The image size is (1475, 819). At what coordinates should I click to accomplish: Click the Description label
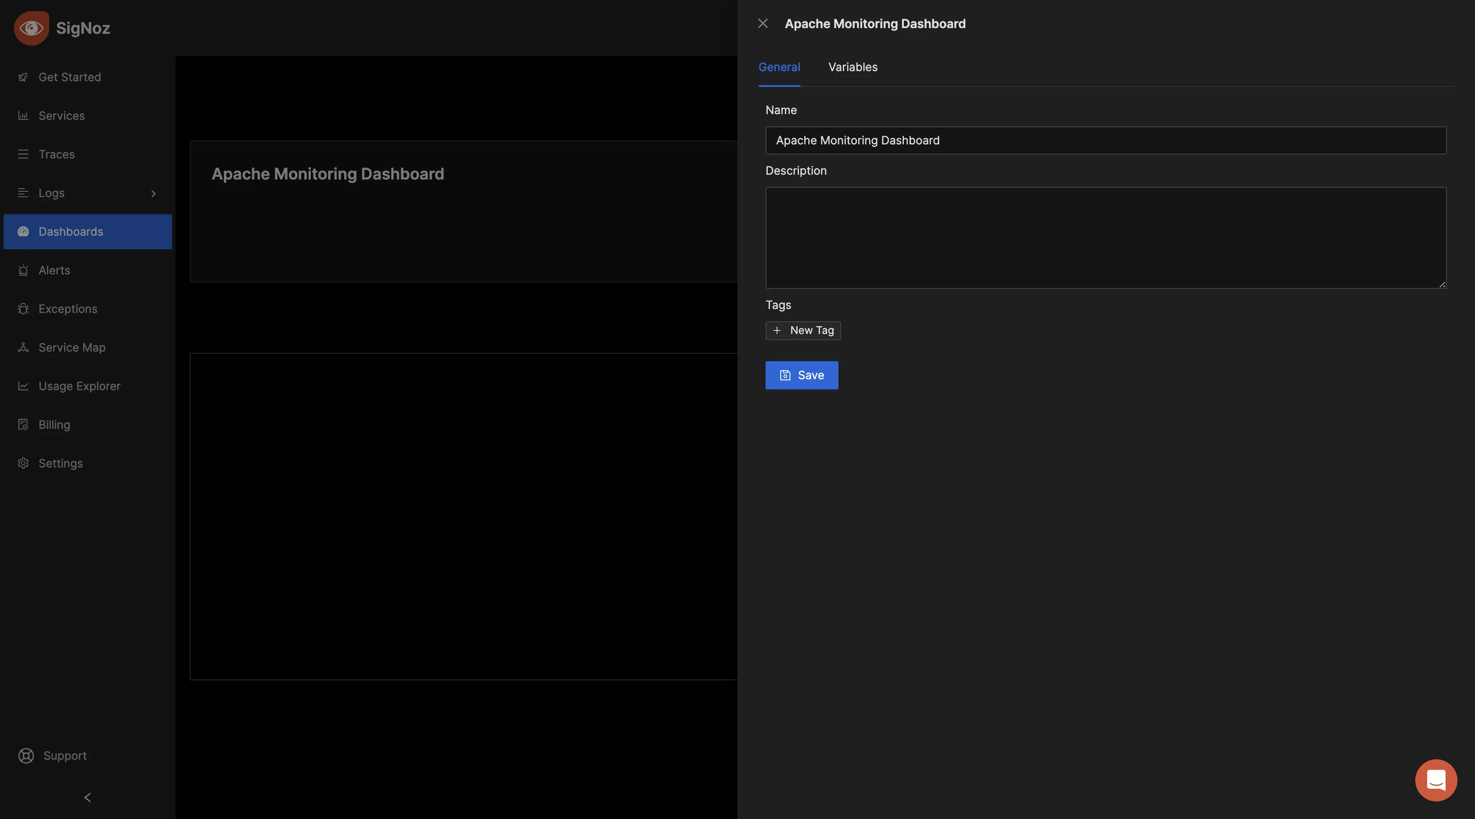pyautogui.click(x=796, y=171)
